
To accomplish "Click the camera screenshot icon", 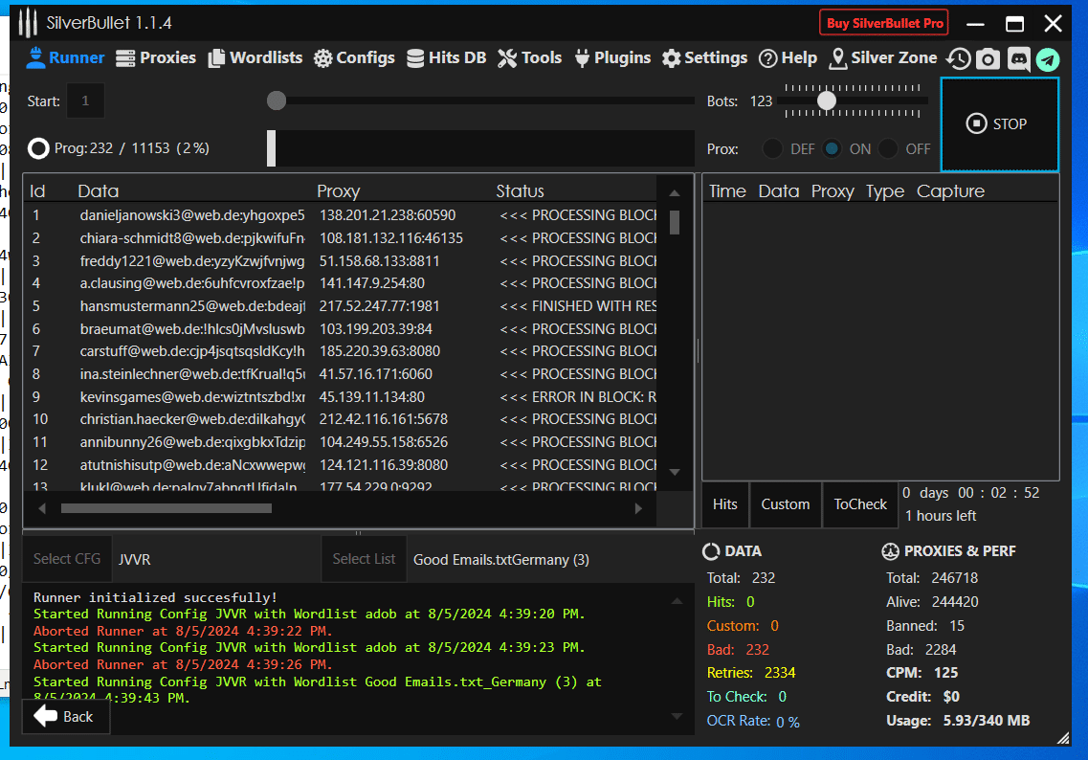I will (x=988, y=59).
